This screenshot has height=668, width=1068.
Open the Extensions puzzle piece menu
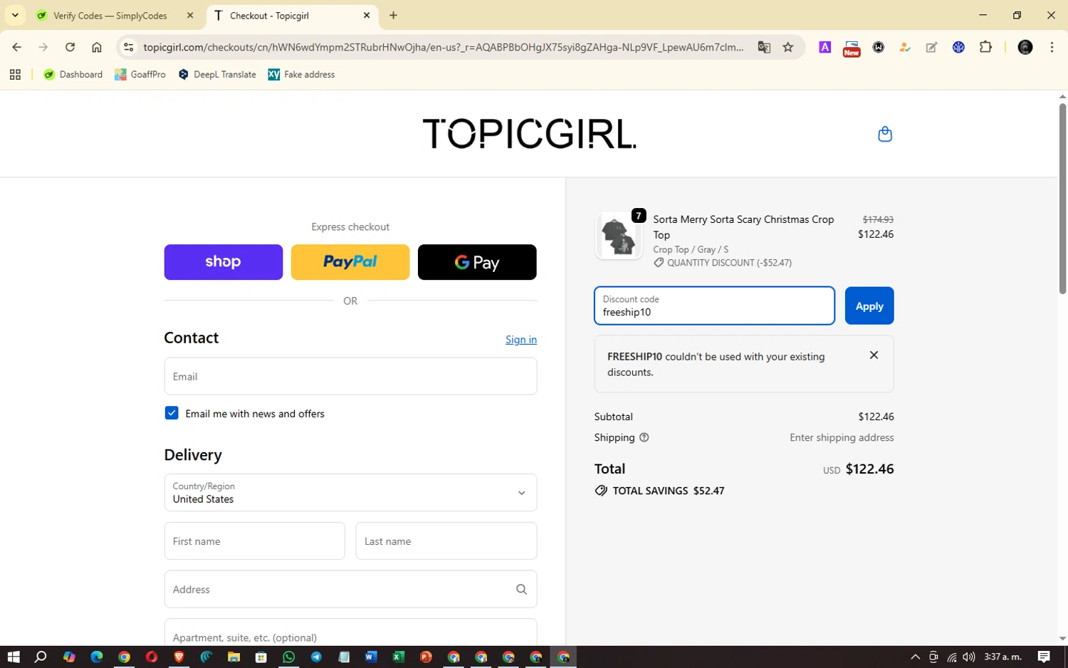[x=985, y=47]
